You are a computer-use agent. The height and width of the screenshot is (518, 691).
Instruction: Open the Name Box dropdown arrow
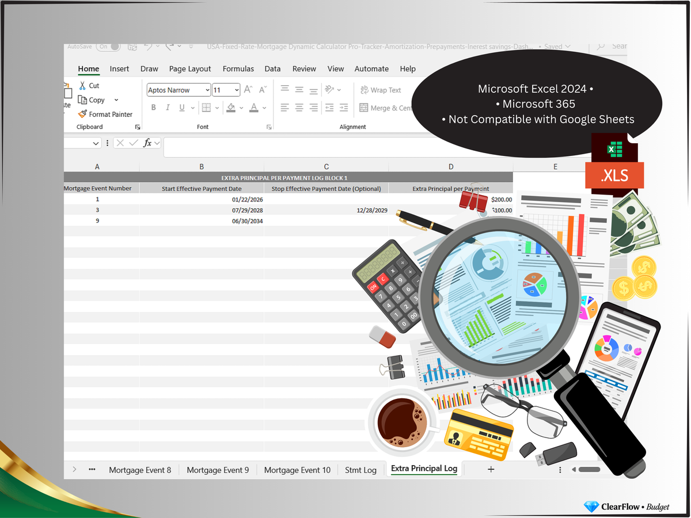[96, 143]
